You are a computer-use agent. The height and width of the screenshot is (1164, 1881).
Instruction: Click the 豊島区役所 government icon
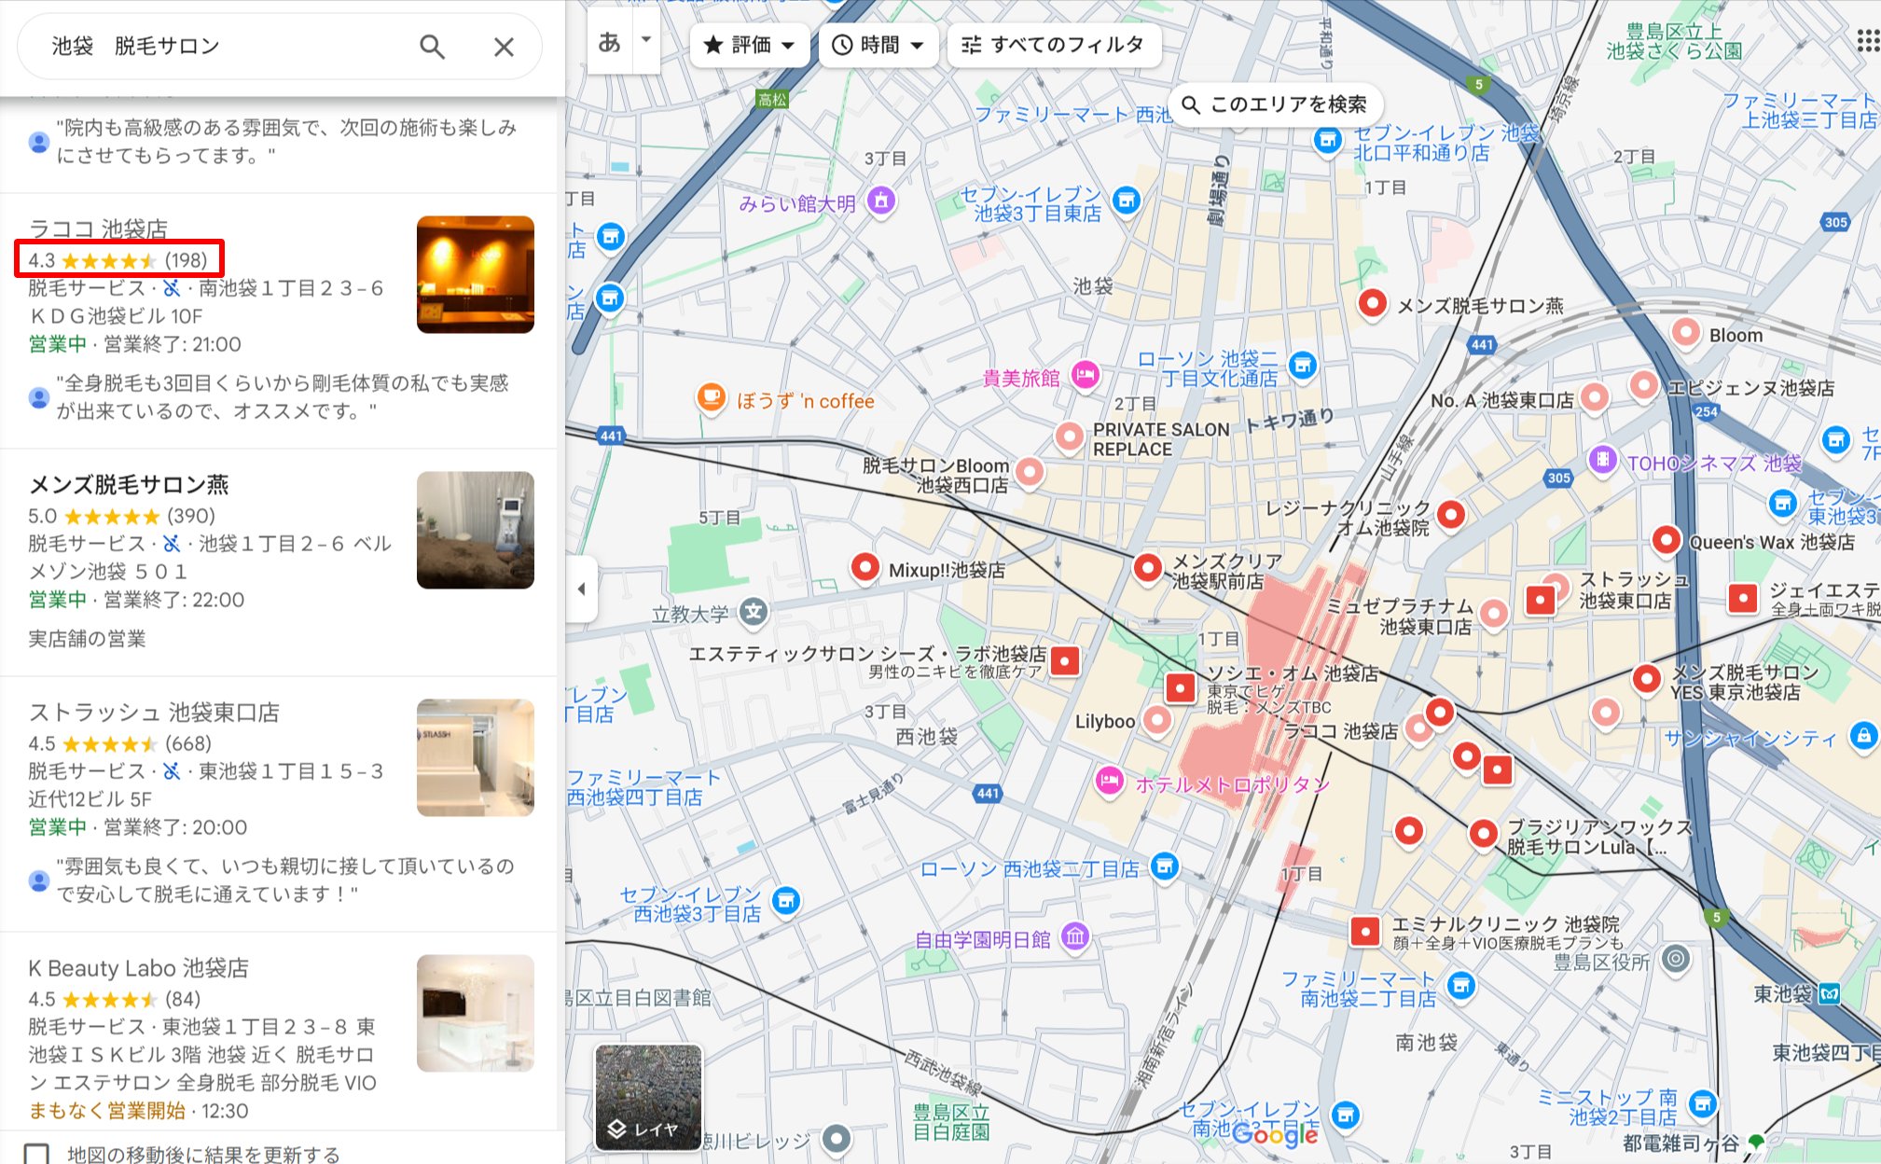click(x=1676, y=958)
